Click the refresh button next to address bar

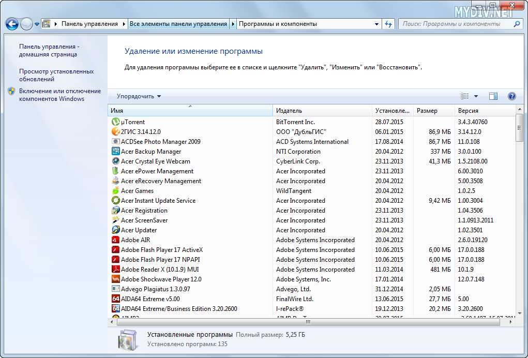(389, 24)
